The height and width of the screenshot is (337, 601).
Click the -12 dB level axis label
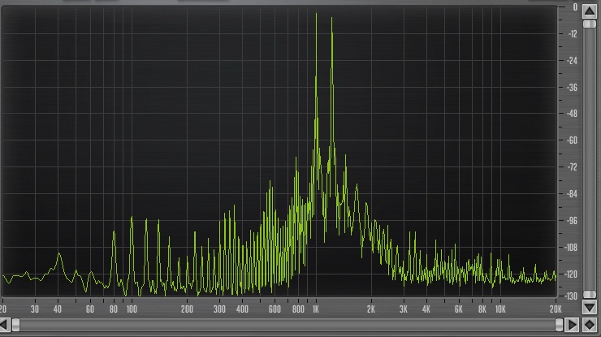point(573,34)
